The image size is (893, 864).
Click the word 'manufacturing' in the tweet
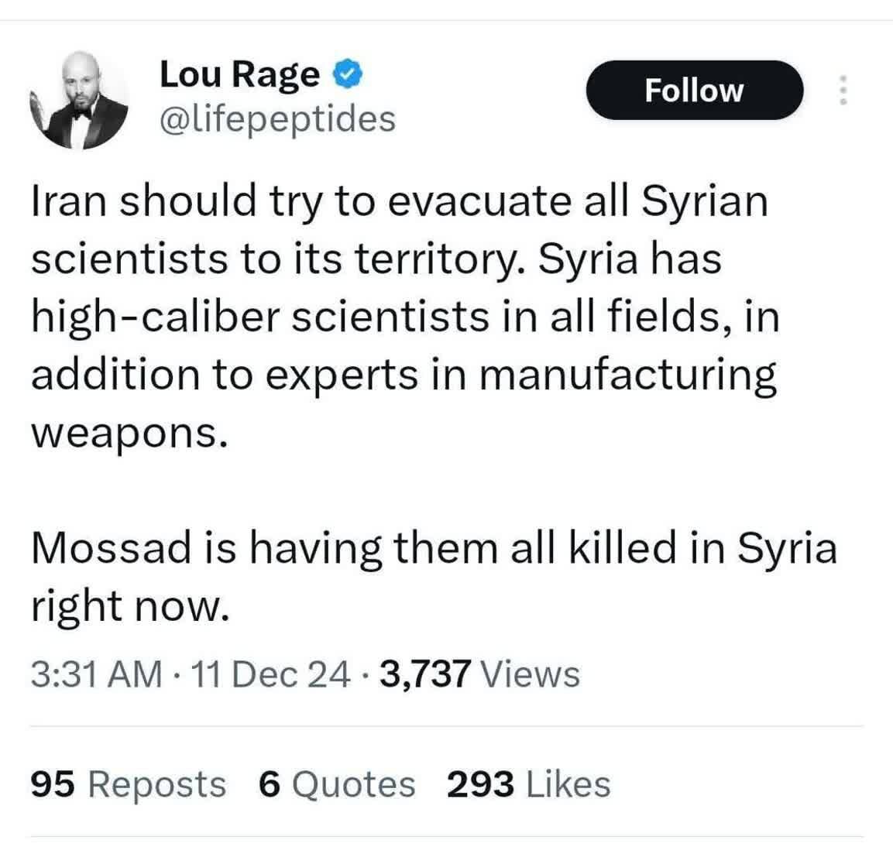(628, 375)
